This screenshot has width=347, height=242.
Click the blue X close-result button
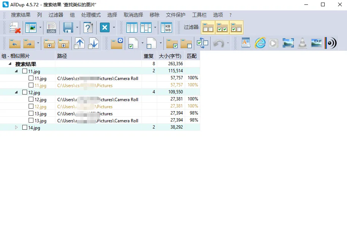tap(105, 27)
